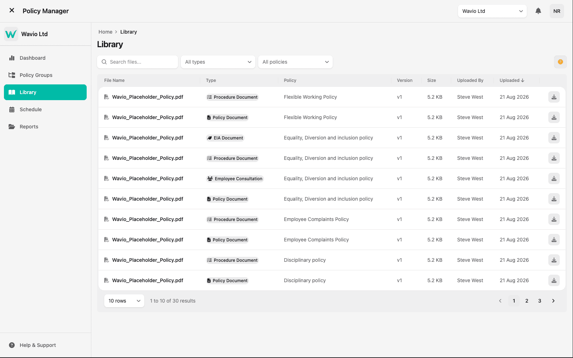This screenshot has height=358, width=573.
Task: Sort by the Type column header
Action: tap(211, 80)
